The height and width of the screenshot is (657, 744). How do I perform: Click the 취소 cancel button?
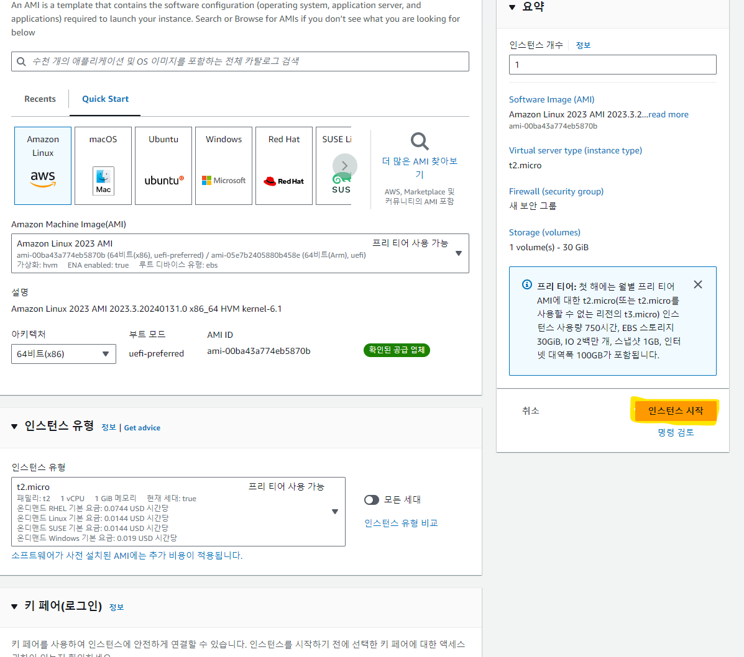point(530,410)
